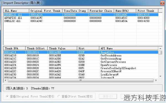Click the 029D Hint cell
This screenshot has width=166, height=103.
(81, 55)
